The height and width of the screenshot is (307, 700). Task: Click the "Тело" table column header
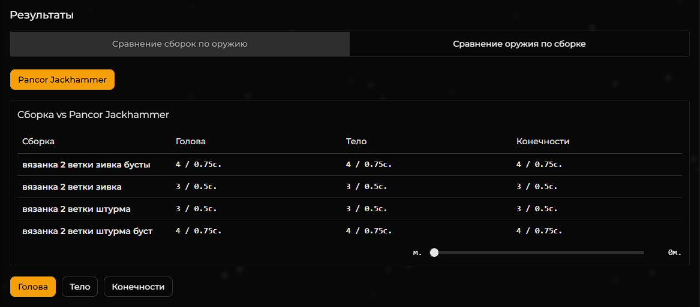[356, 142]
